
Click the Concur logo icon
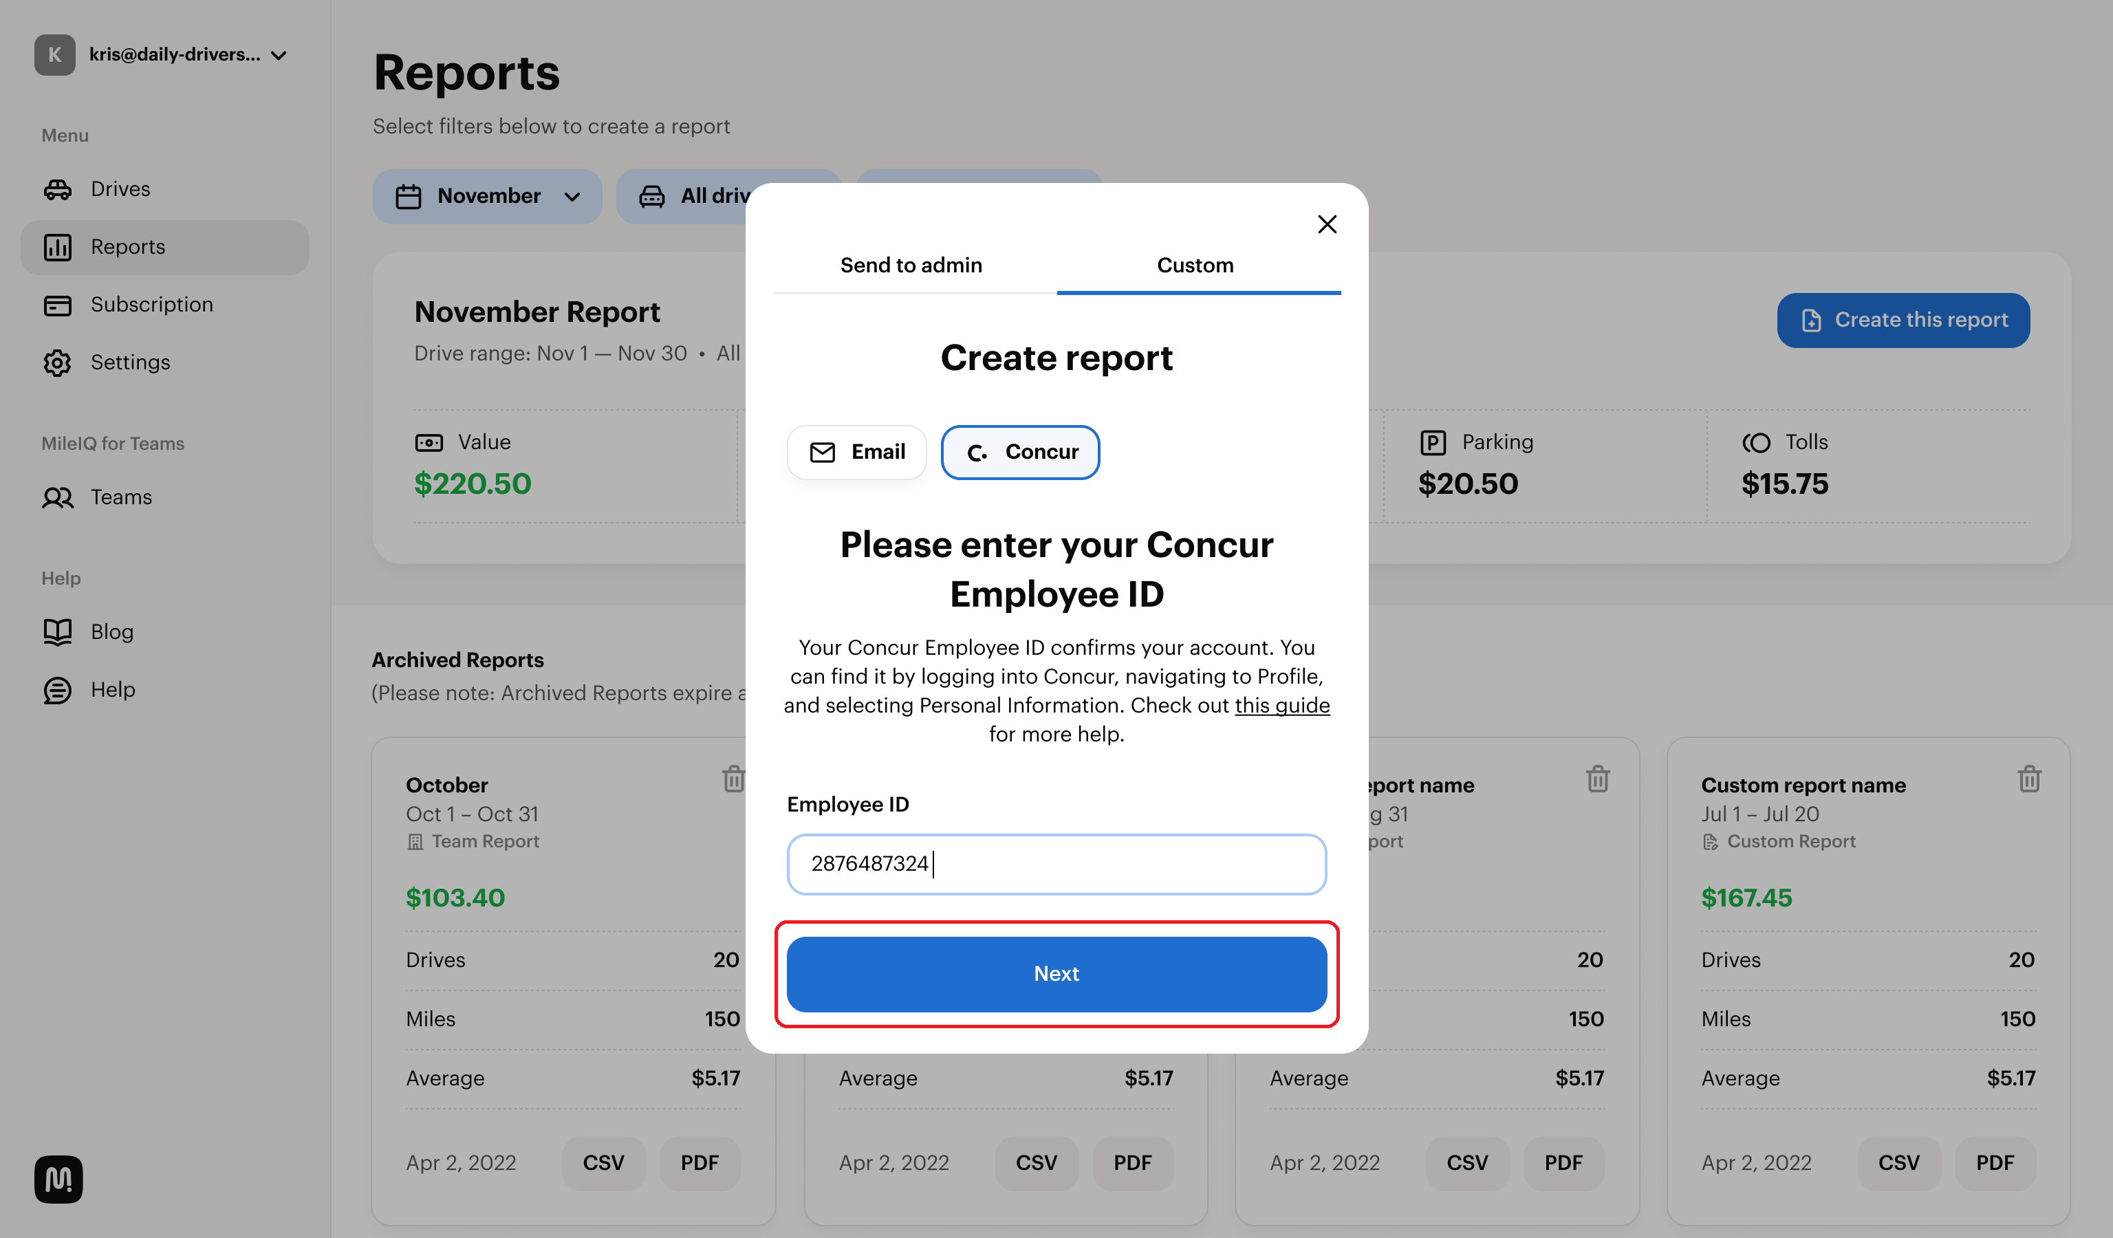point(977,453)
